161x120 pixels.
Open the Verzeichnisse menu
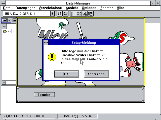click(50, 8)
